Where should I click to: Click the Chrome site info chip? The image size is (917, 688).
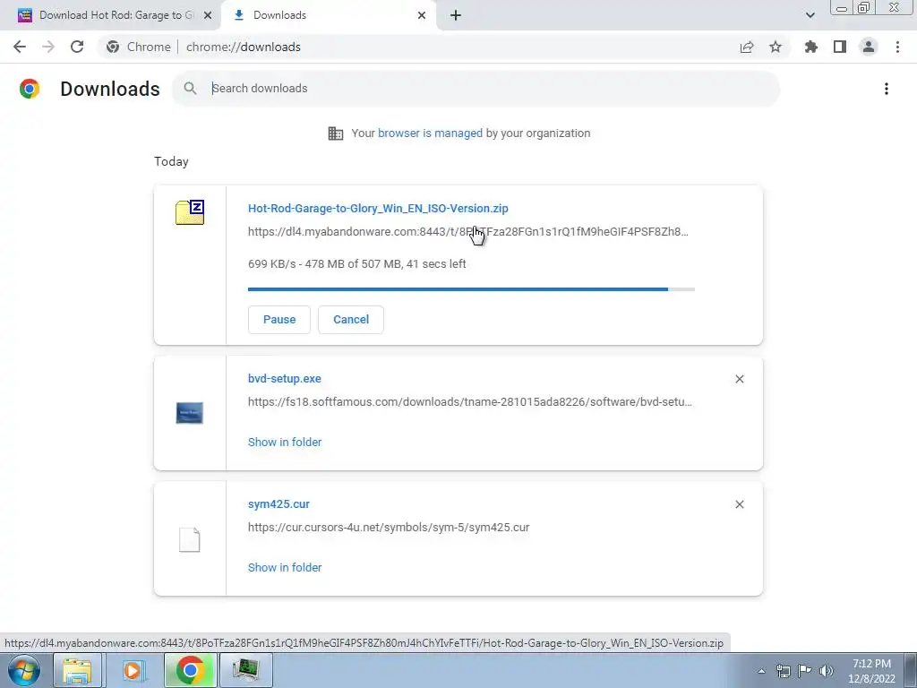[139, 47]
